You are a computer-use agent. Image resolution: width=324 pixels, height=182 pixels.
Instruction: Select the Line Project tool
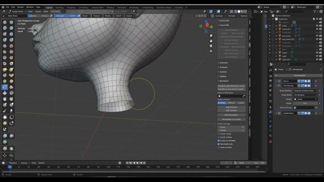pyautogui.click(x=5, y=129)
